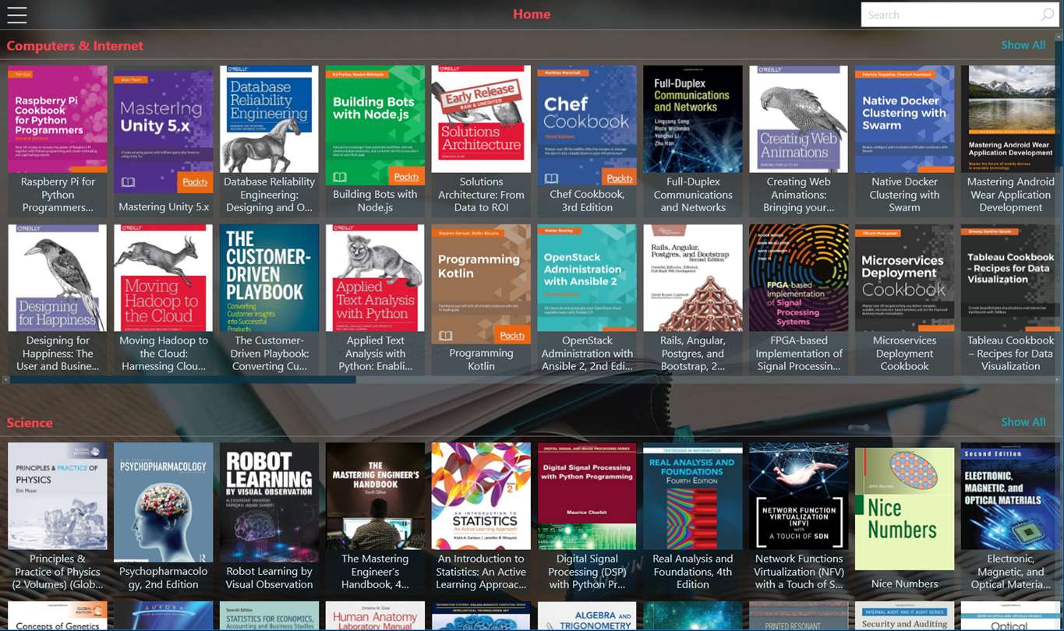Screen dimensions: 1064x631
Task: Open Building Bots with Node.js cover
Action: click(x=376, y=125)
